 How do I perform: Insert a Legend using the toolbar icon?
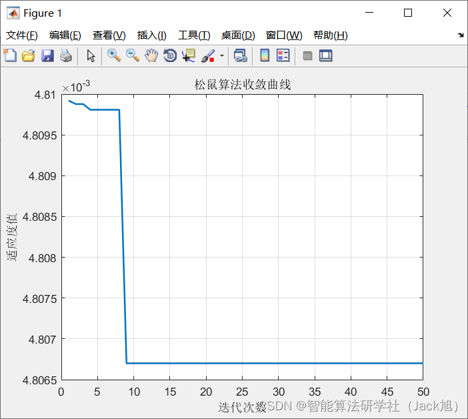click(283, 55)
